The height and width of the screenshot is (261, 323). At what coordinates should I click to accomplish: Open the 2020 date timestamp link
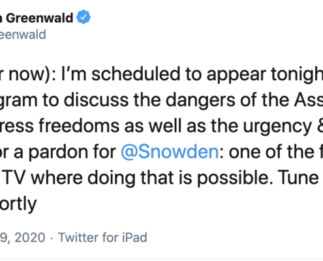tap(23, 238)
